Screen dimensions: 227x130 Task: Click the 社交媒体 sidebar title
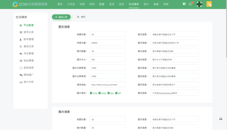point(22,17)
